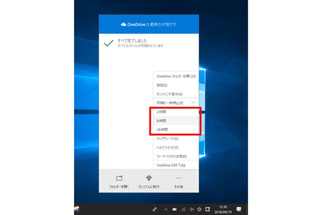Open the Action Center notification icon
322x215 pixels.
[239, 210]
